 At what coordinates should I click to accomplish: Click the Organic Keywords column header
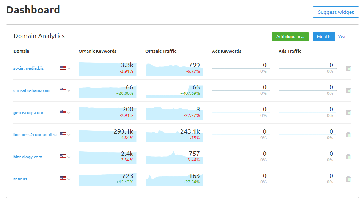click(98, 51)
